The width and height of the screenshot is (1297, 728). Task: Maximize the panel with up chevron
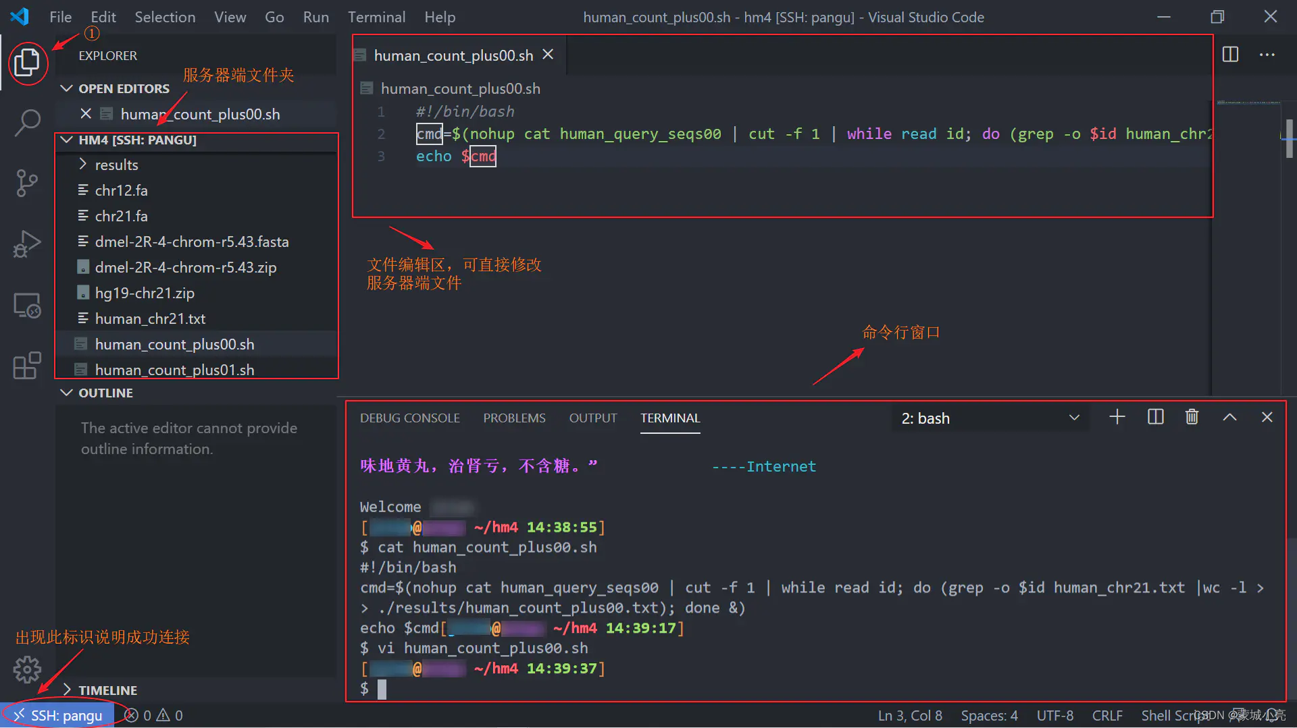pos(1229,417)
